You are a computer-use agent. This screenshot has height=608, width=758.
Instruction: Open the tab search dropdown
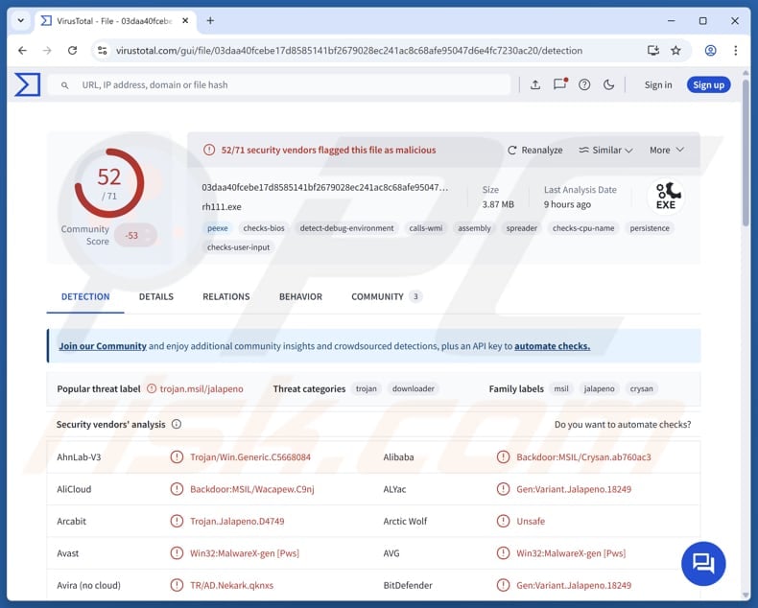click(21, 21)
